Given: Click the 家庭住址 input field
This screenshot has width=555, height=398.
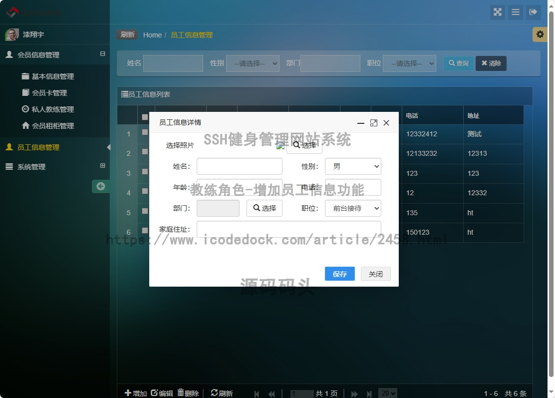Looking at the screenshot, I should pos(289,229).
